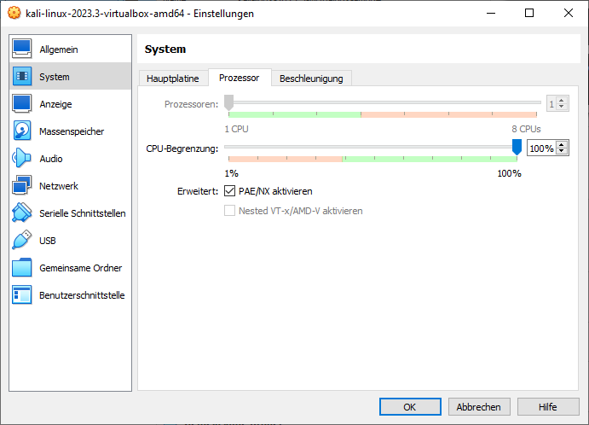This screenshot has height=425, width=589.
Task: Select the Audio speaker icon
Action: click(22, 159)
